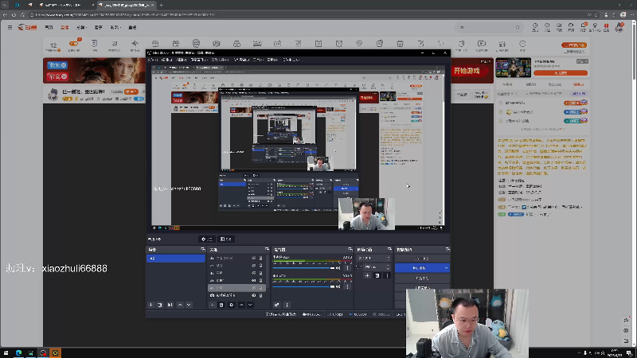This screenshot has width=637, height=358.
Task: Expand third Douyu nav item with dropdown arrow
Action: click(82, 27)
